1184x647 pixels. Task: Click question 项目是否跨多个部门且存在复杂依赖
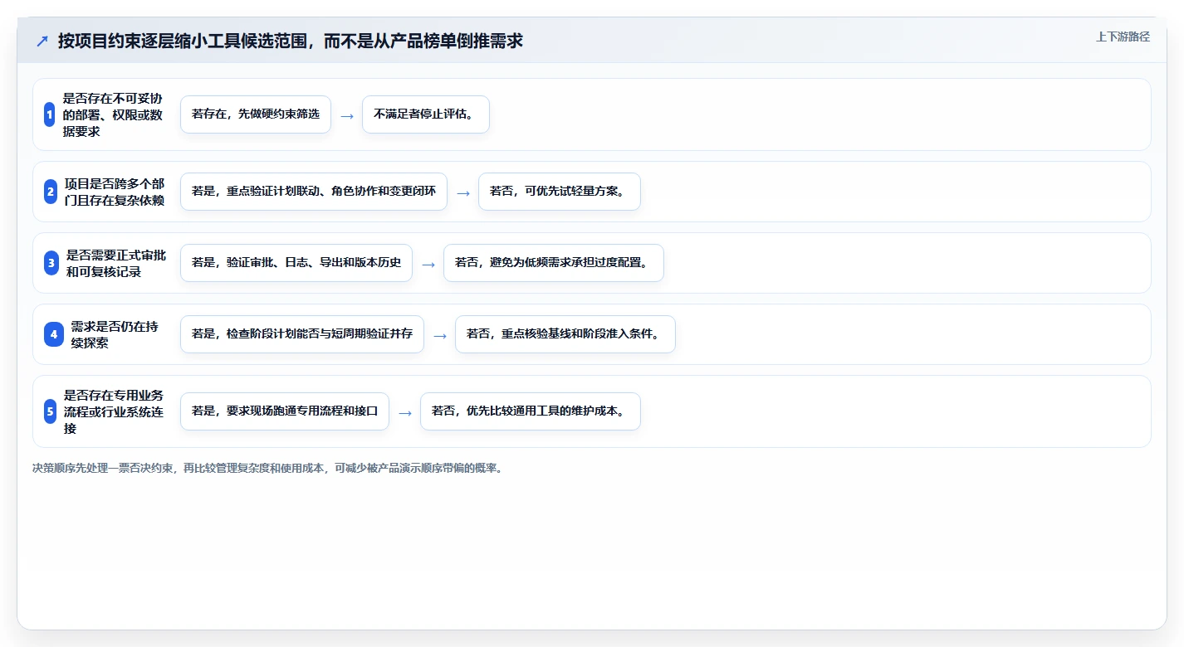tap(115, 192)
